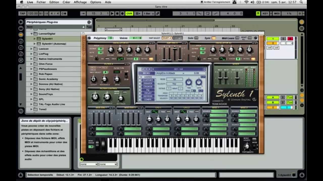Screen dimensions: 323x181
Task: Open the Affichage menu
Action: click(x=80, y=2)
